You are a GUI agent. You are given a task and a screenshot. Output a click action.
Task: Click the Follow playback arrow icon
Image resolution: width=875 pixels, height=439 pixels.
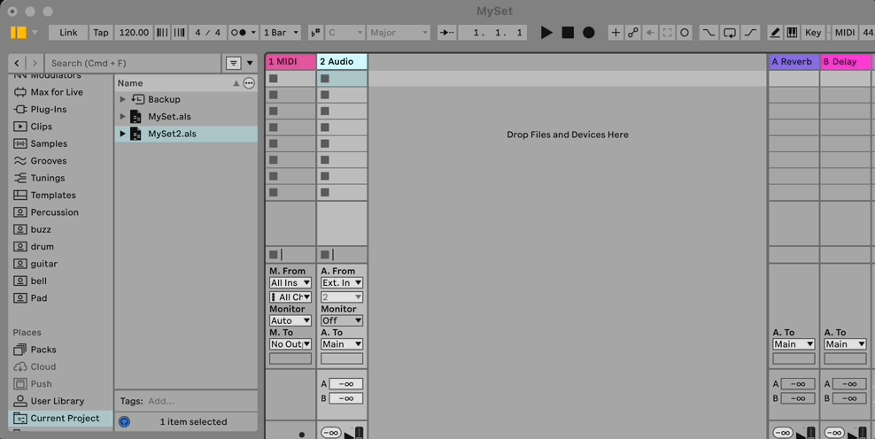447,33
